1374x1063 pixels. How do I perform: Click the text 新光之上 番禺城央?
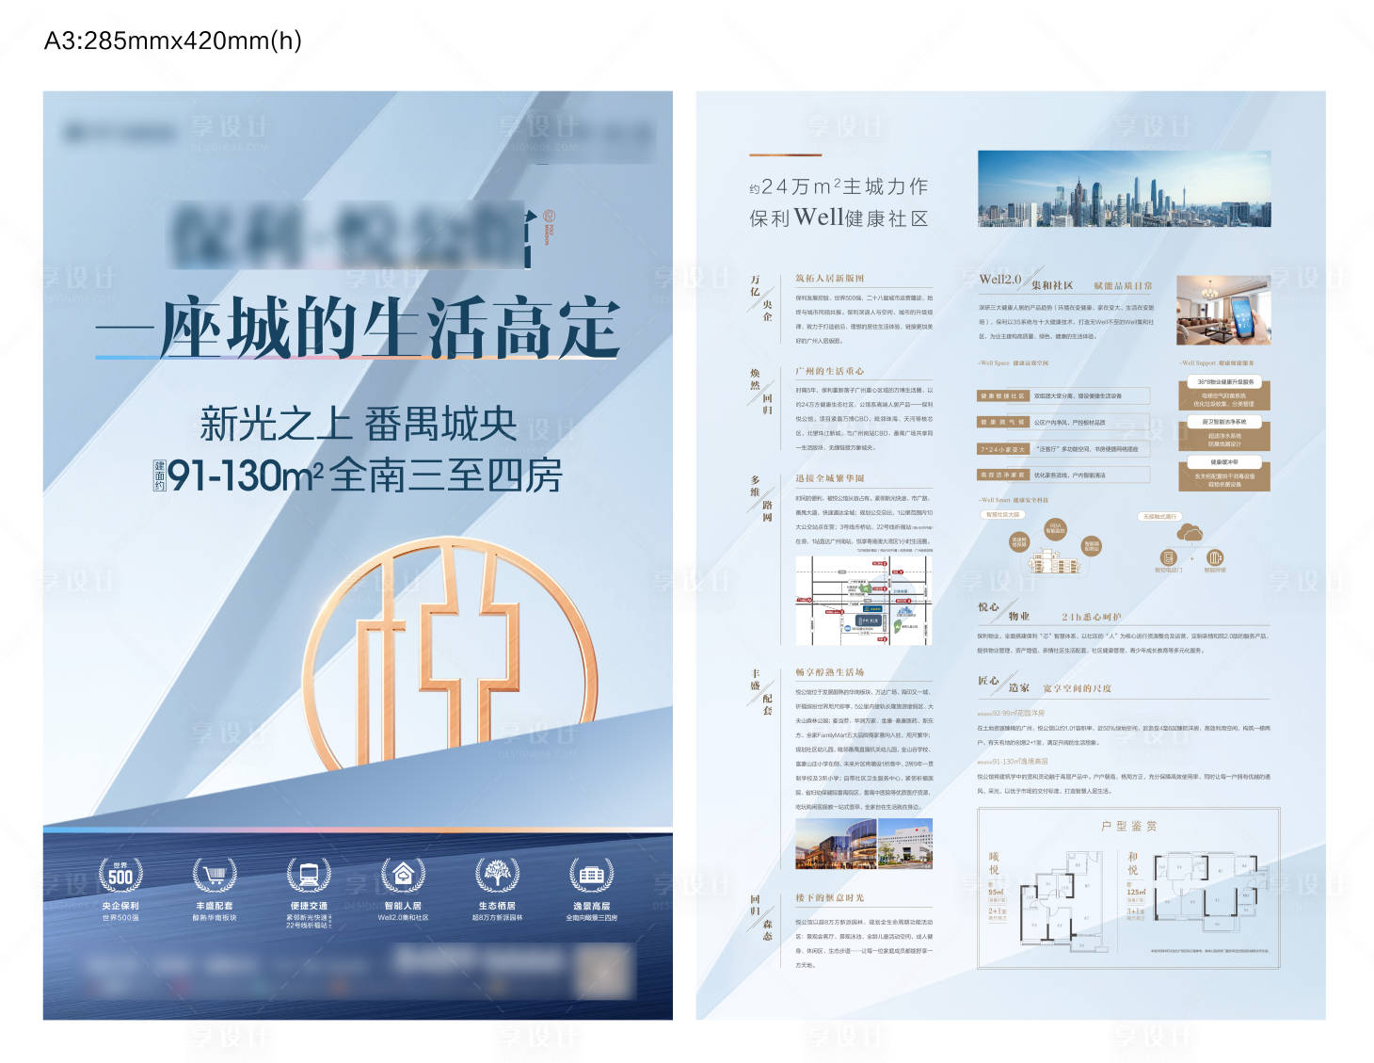tap(359, 425)
